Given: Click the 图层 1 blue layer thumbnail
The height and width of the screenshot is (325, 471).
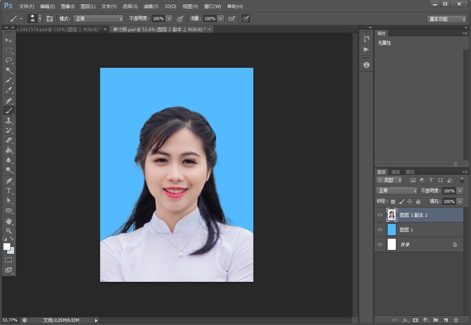Looking at the screenshot, I should pyautogui.click(x=392, y=230).
